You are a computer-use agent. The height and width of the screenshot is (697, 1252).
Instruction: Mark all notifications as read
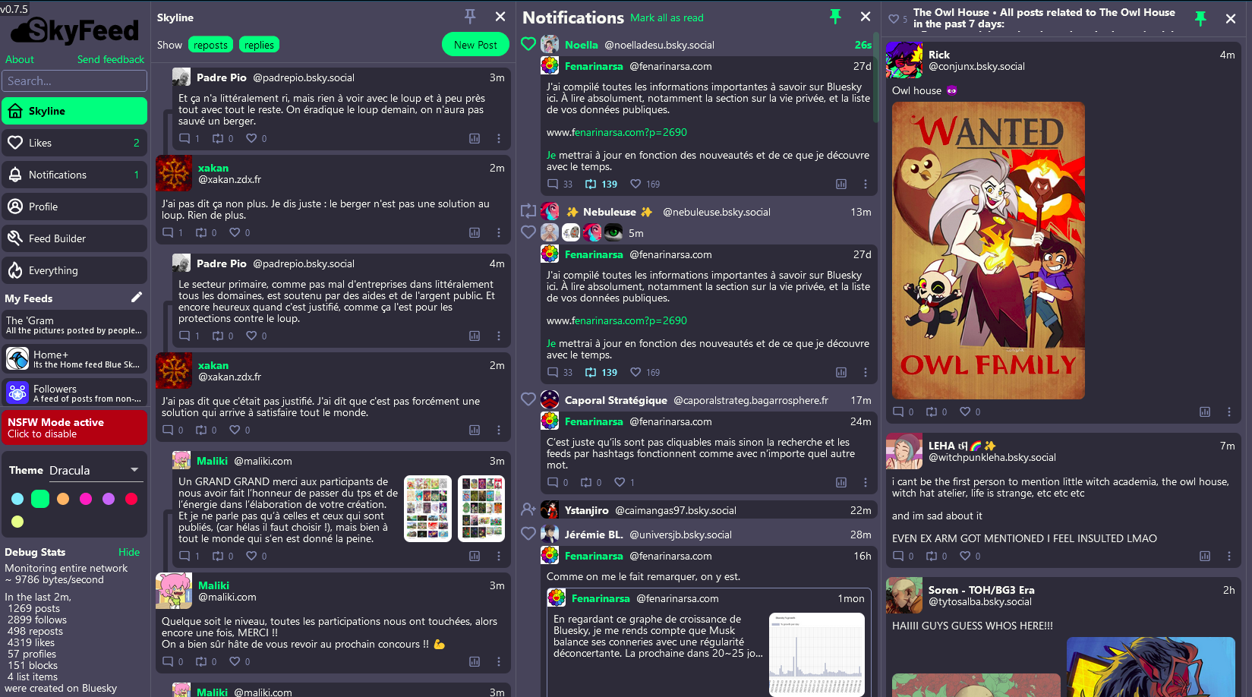[x=667, y=17]
